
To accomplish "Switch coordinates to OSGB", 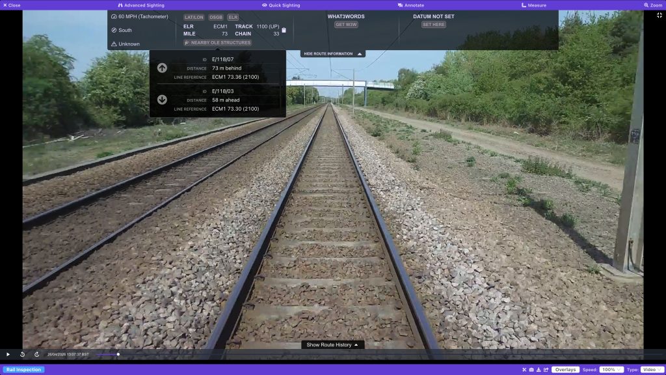I will [216, 18].
